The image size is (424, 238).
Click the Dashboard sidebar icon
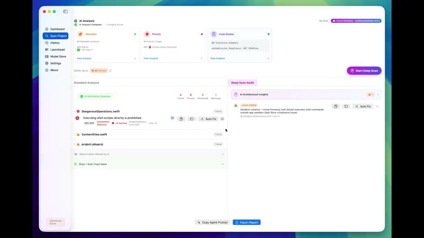tap(47, 29)
